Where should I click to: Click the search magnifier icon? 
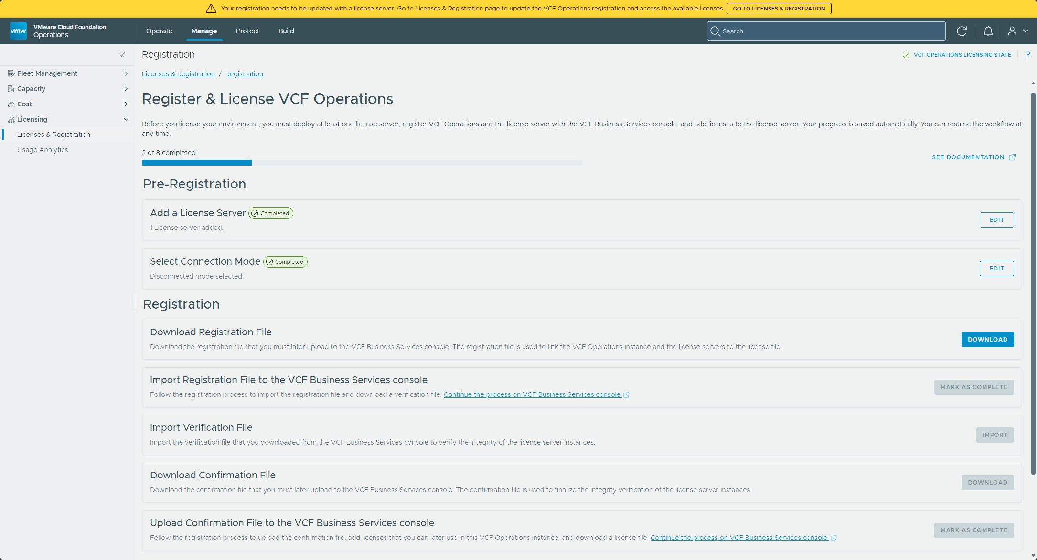[715, 31]
